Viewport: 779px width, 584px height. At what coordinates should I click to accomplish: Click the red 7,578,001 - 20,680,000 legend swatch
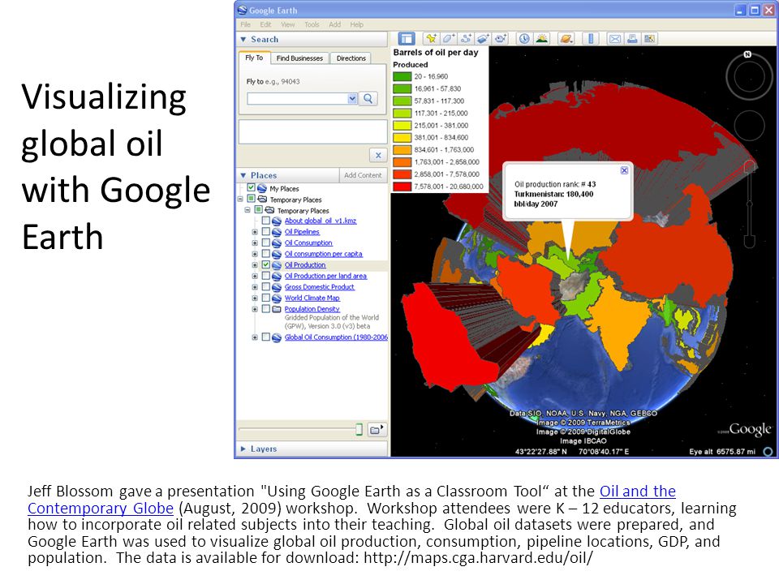[402, 187]
